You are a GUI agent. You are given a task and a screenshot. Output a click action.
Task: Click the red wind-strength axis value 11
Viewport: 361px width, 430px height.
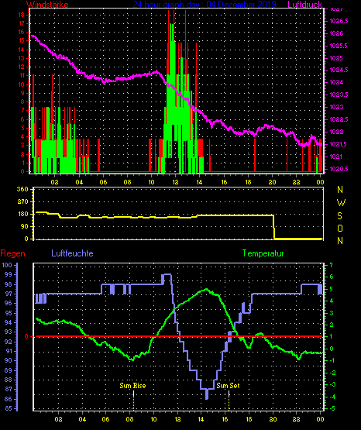point(22,75)
